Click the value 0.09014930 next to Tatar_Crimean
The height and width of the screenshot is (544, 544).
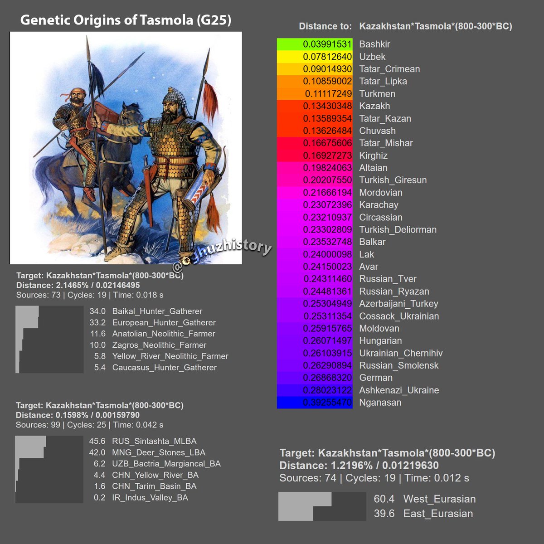click(327, 69)
